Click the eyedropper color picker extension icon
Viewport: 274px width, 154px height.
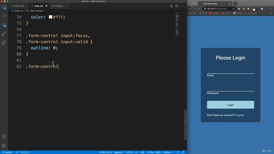click(x=253, y=9)
